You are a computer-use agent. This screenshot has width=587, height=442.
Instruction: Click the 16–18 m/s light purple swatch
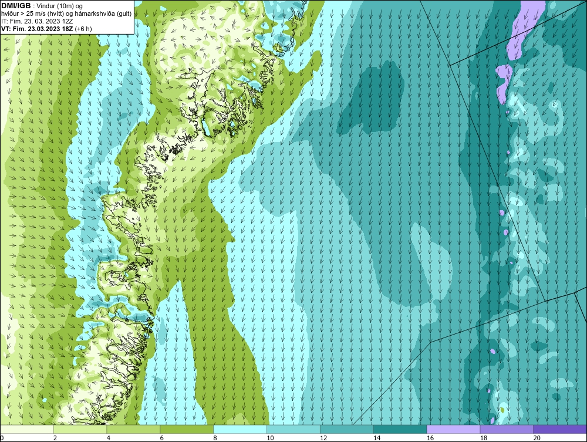click(x=453, y=429)
